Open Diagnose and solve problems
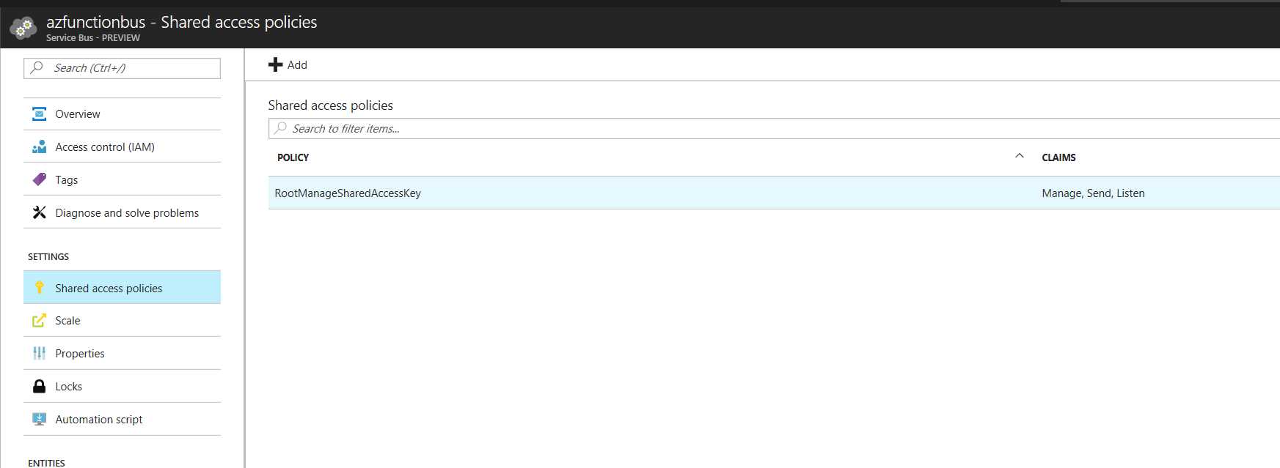The image size is (1280, 468). pos(122,212)
